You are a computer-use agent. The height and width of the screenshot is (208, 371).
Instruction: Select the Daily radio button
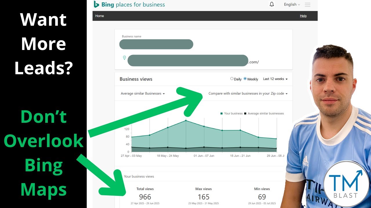coord(232,79)
